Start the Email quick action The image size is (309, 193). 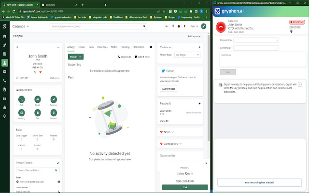pyautogui.click(x=38, y=99)
